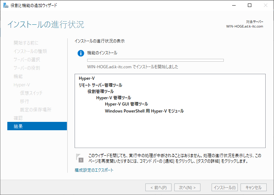The width and height of the screenshot is (274, 195).
Task: Minimize the wizard window
Action: pos(234,5)
